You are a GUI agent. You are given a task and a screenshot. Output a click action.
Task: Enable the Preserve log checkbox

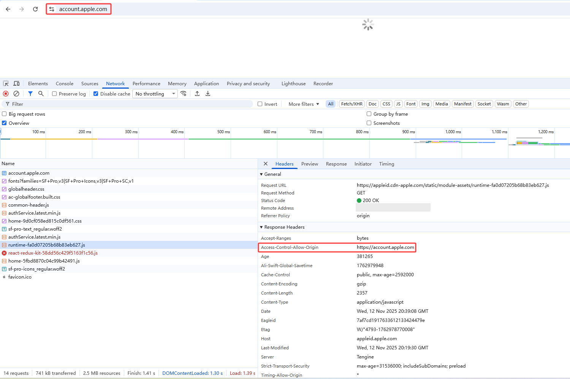pos(54,94)
